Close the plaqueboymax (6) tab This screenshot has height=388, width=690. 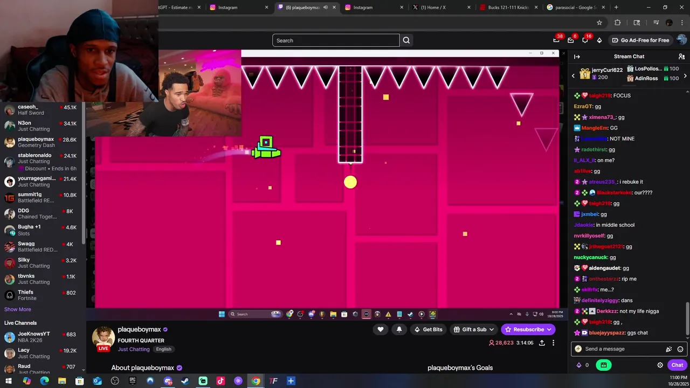334,8
